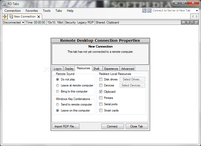Switch to the Display tab
The image size is (201, 146).
(x=69, y=69)
